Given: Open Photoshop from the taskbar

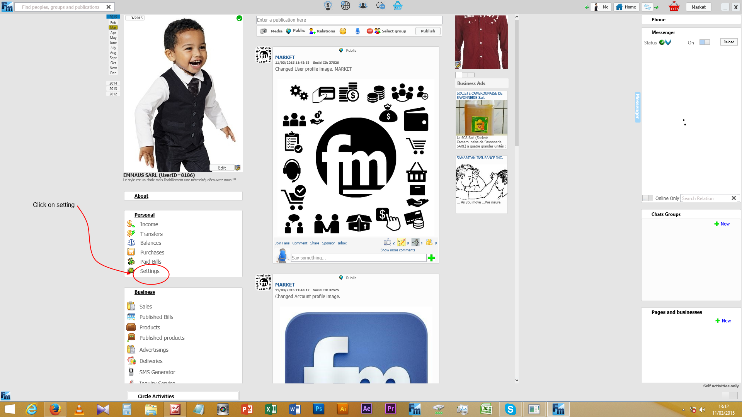Looking at the screenshot, I should pyautogui.click(x=319, y=409).
